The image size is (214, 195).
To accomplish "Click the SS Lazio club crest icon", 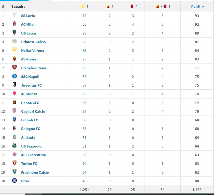I will pyautogui.click(x=15, y=16).
